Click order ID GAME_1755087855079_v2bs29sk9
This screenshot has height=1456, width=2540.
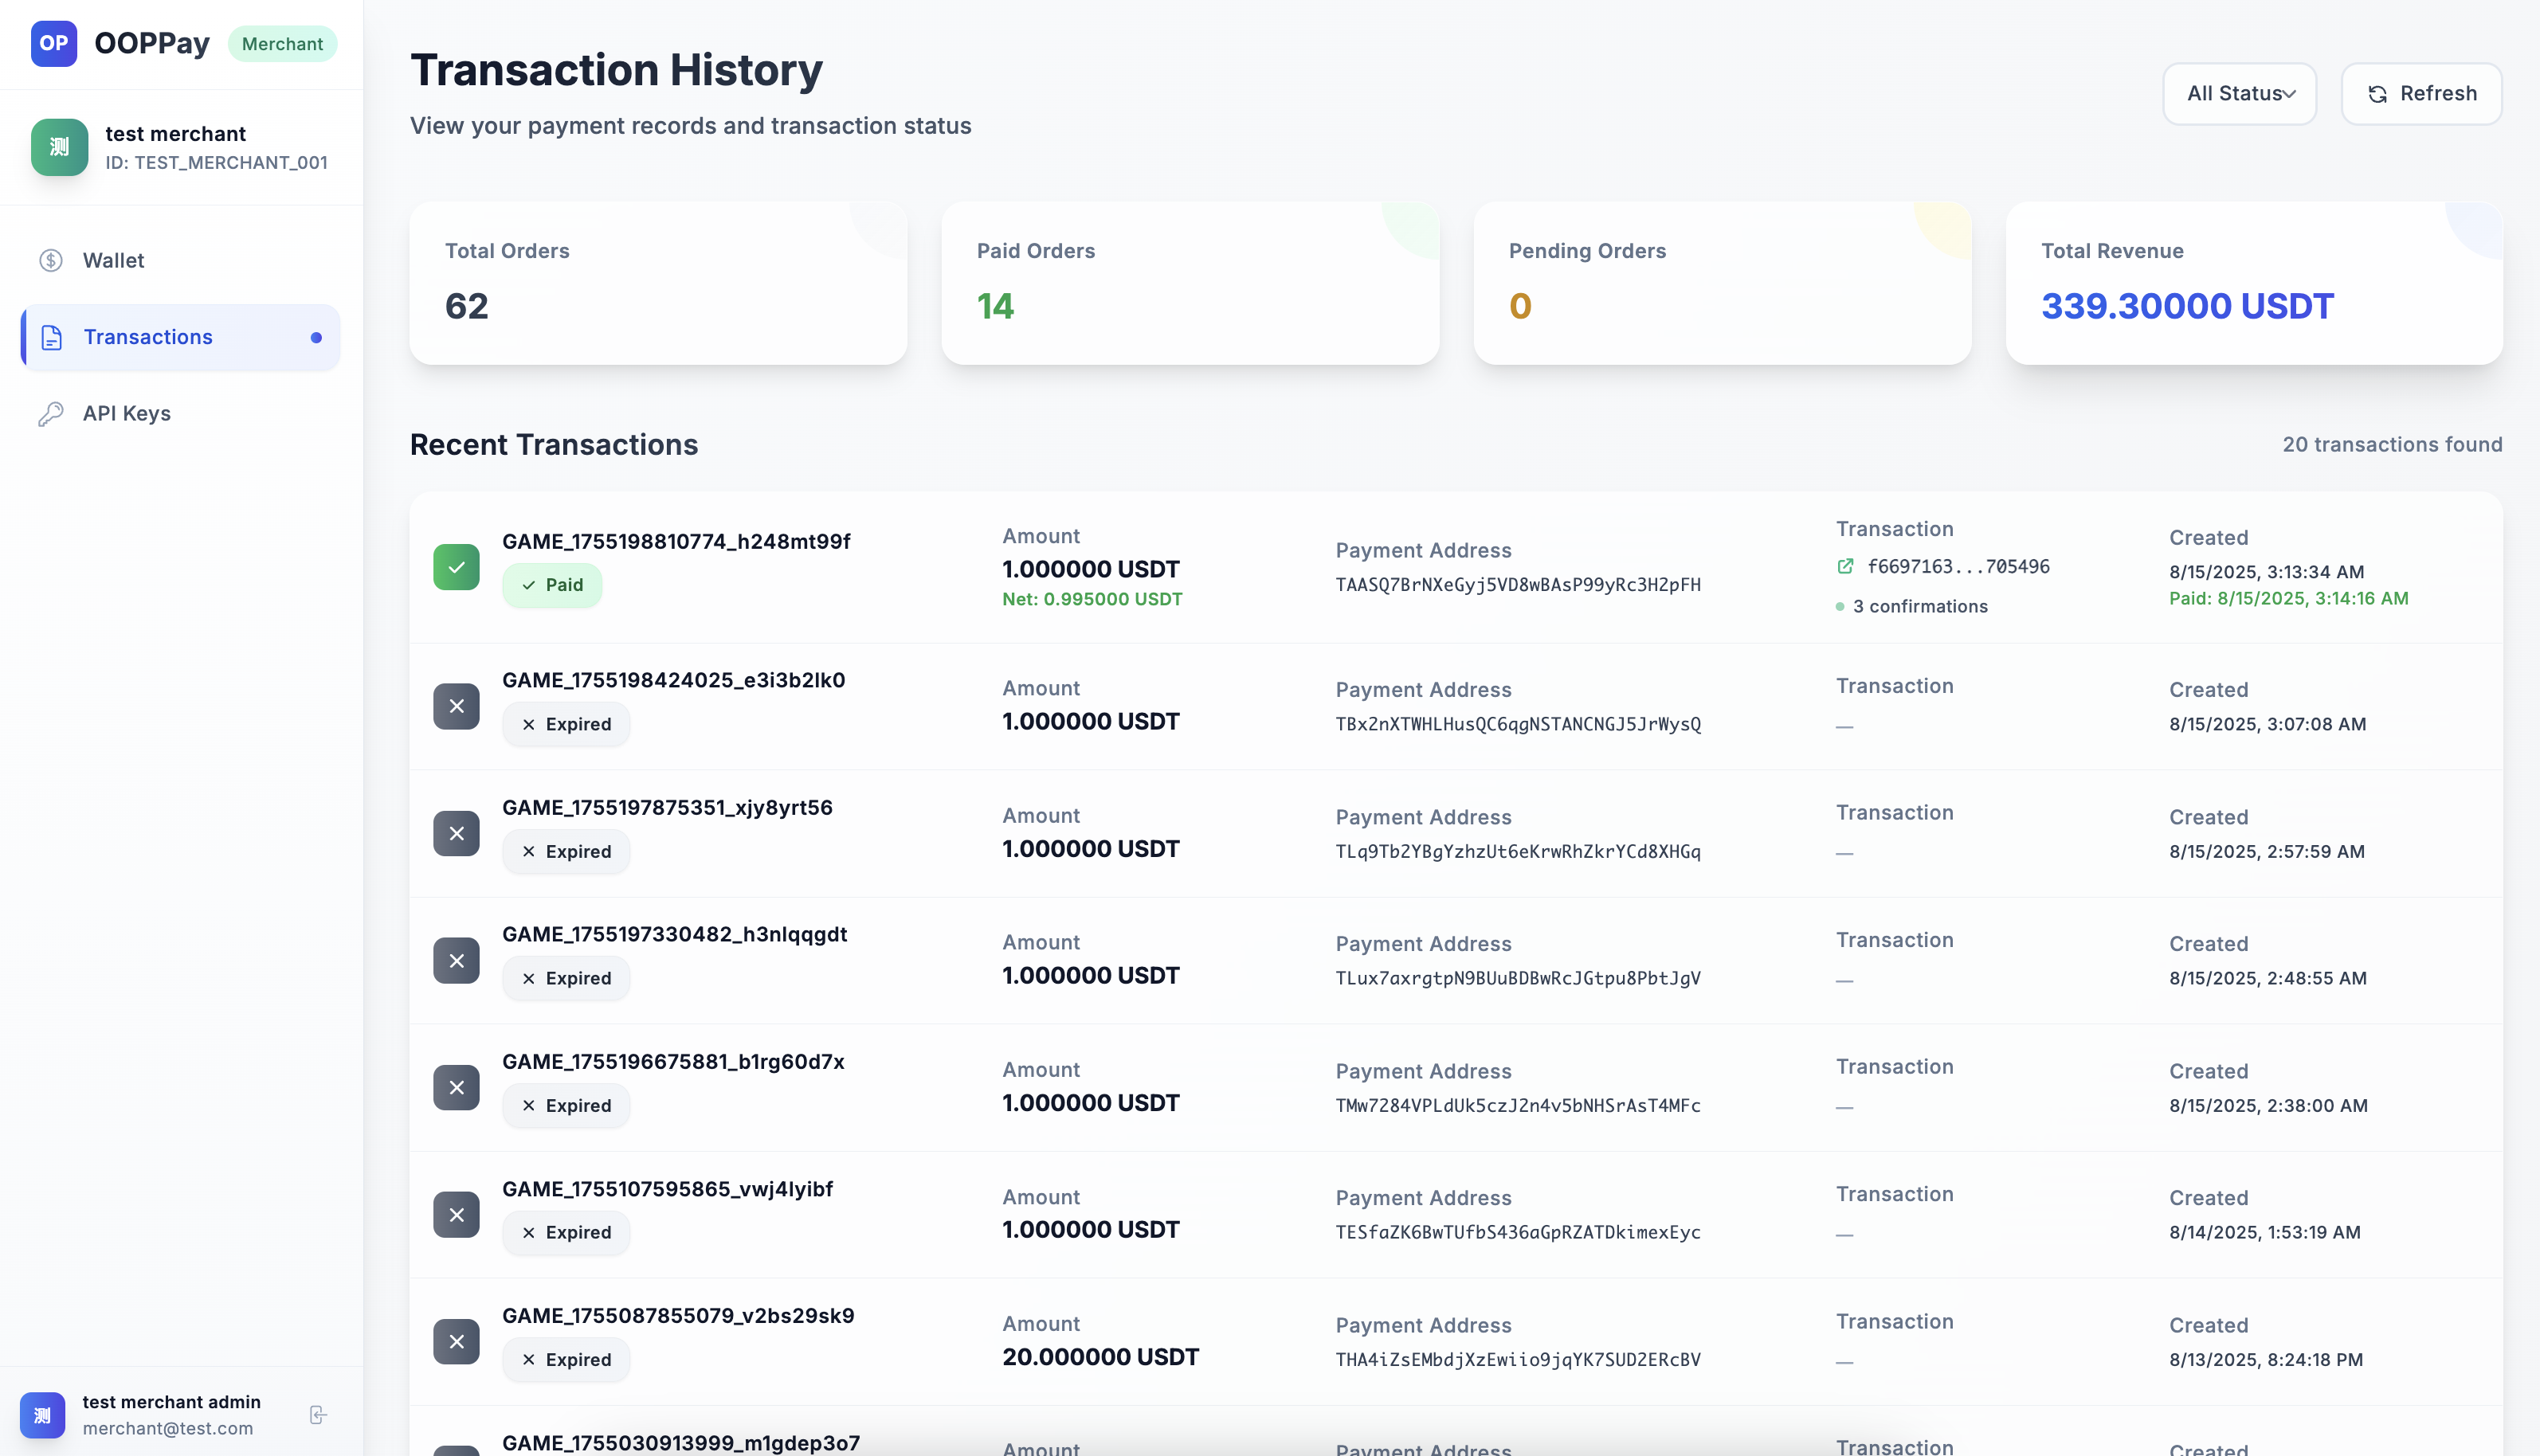coord(678,1315)
